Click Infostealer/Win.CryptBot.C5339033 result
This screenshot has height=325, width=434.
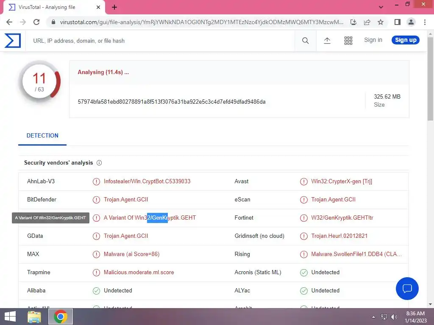[147, 182]
